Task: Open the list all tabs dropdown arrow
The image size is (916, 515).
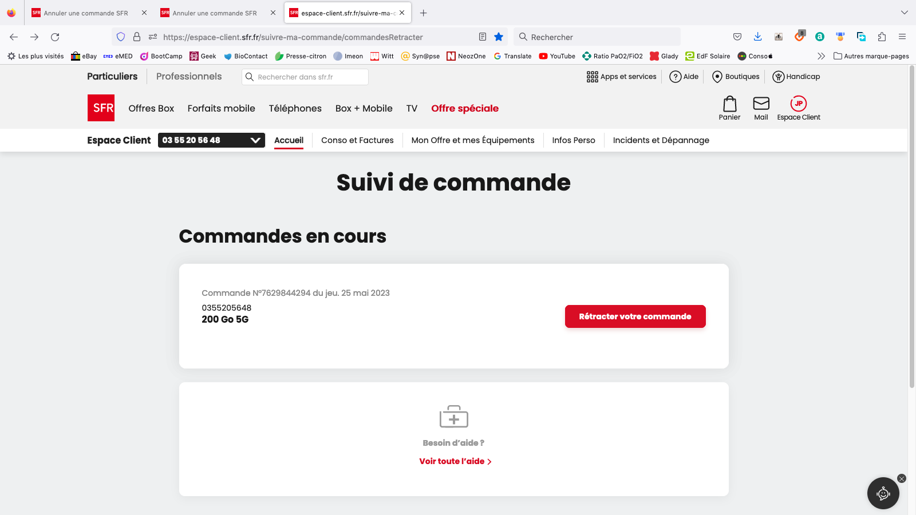Action: coord(904,13)
